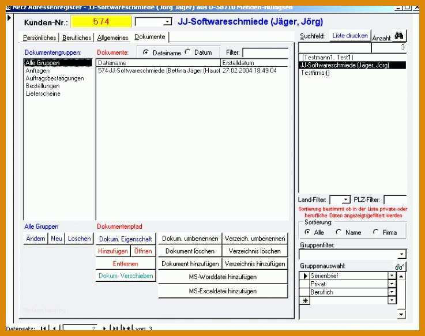Click the glasses icon beside Gruppenauswahl
The image size is (425, 336).
point(400,267)
